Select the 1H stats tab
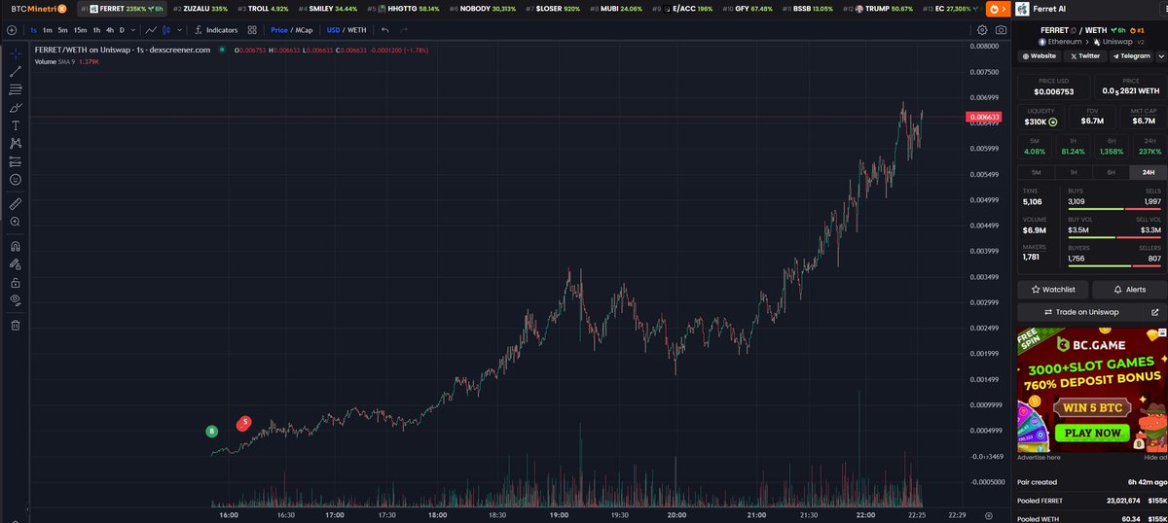Viewport: 1168px width, 523px height. 1073,172
